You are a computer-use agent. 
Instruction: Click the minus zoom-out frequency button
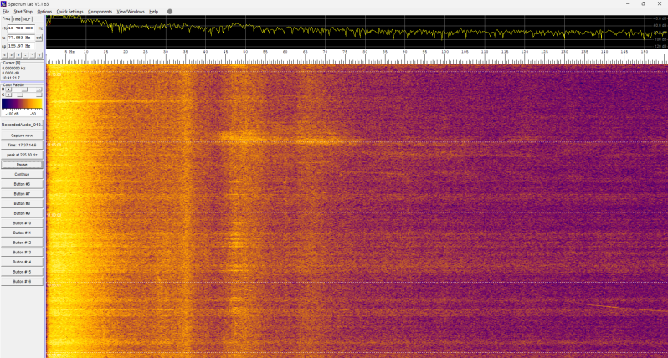coord(25,55)
